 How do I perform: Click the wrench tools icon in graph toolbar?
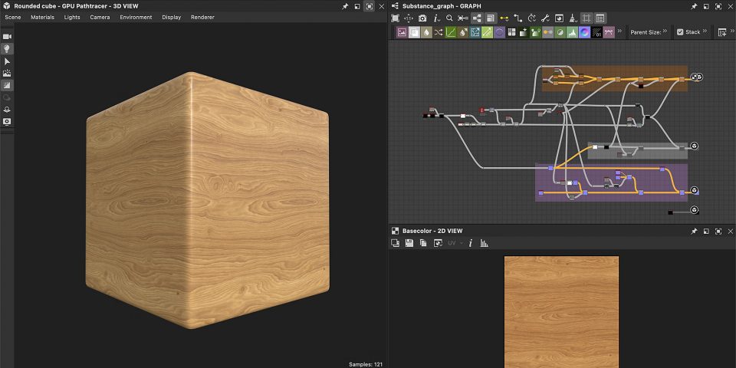pyautogui.click(x=545, y=18)
